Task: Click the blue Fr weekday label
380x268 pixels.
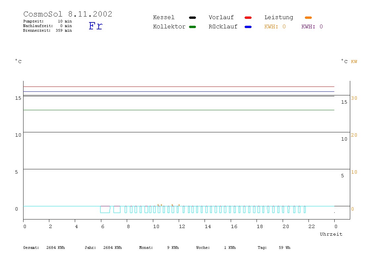Action: point(95,26)
